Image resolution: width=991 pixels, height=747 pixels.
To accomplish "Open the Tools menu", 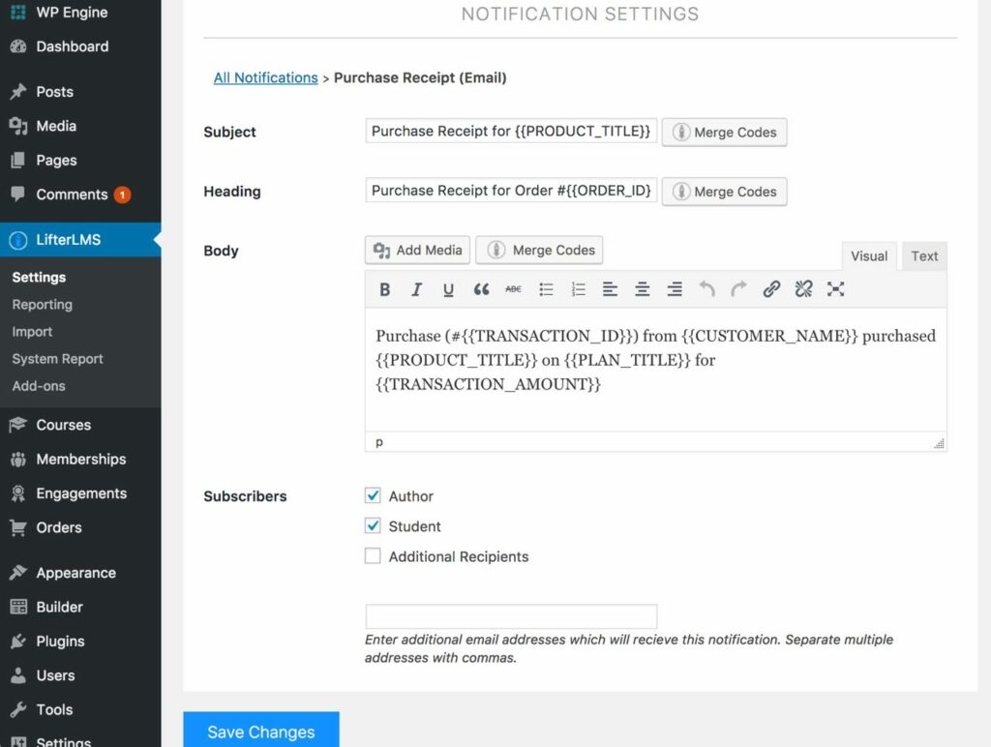I will coord(80,709).
